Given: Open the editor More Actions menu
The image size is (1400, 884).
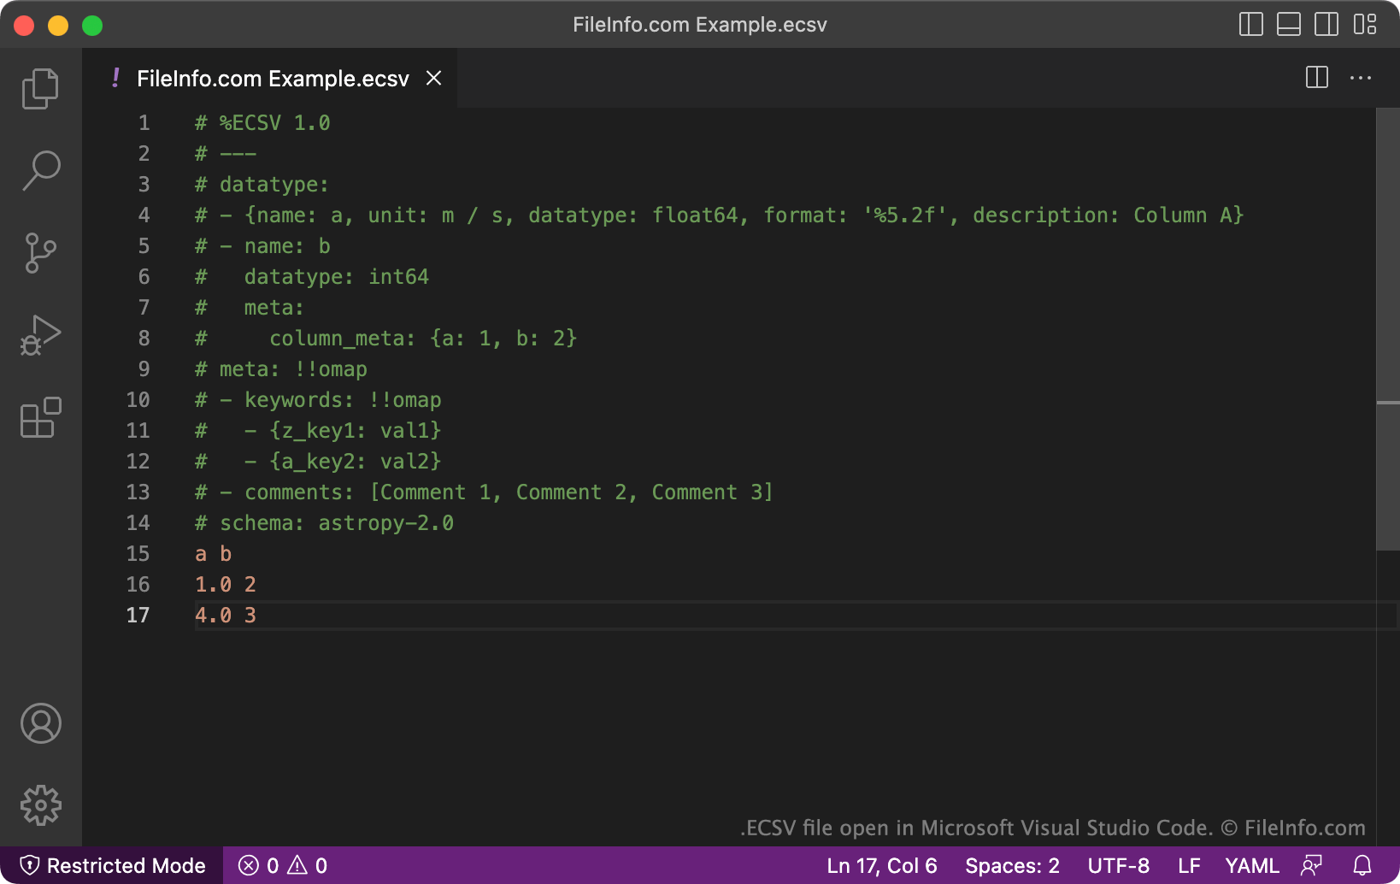Looking at the screenshot, I should pyautogui.click(x=1361, y=78).
